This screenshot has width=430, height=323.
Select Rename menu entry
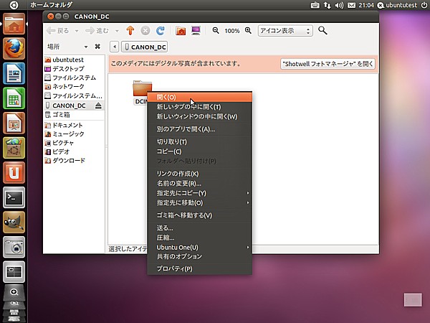(x=200, y=183)
